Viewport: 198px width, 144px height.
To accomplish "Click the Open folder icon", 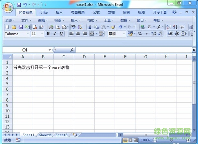I will [x=14, y=27].
